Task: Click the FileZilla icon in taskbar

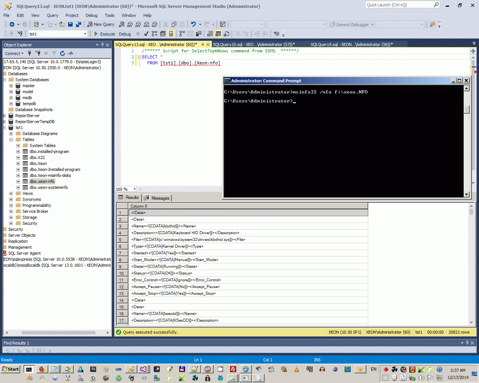Action: (233, 369)
